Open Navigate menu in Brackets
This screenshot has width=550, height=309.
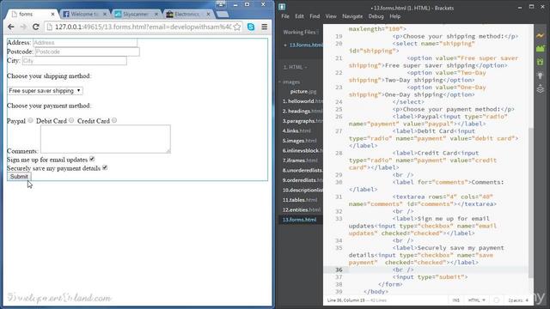352,16
